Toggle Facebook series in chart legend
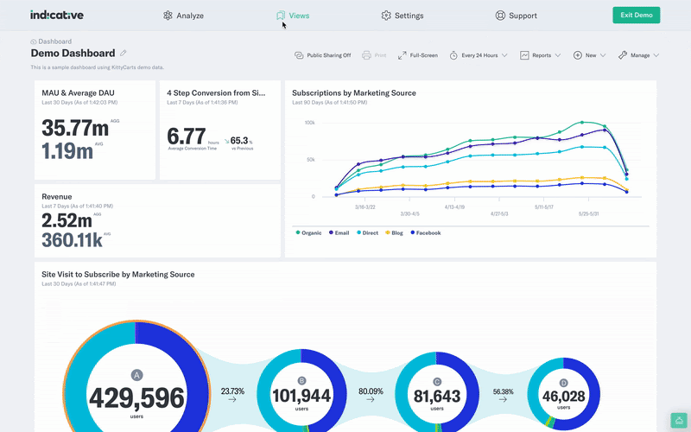Viewport: 691px width, 432px height. tap(426, 232)
